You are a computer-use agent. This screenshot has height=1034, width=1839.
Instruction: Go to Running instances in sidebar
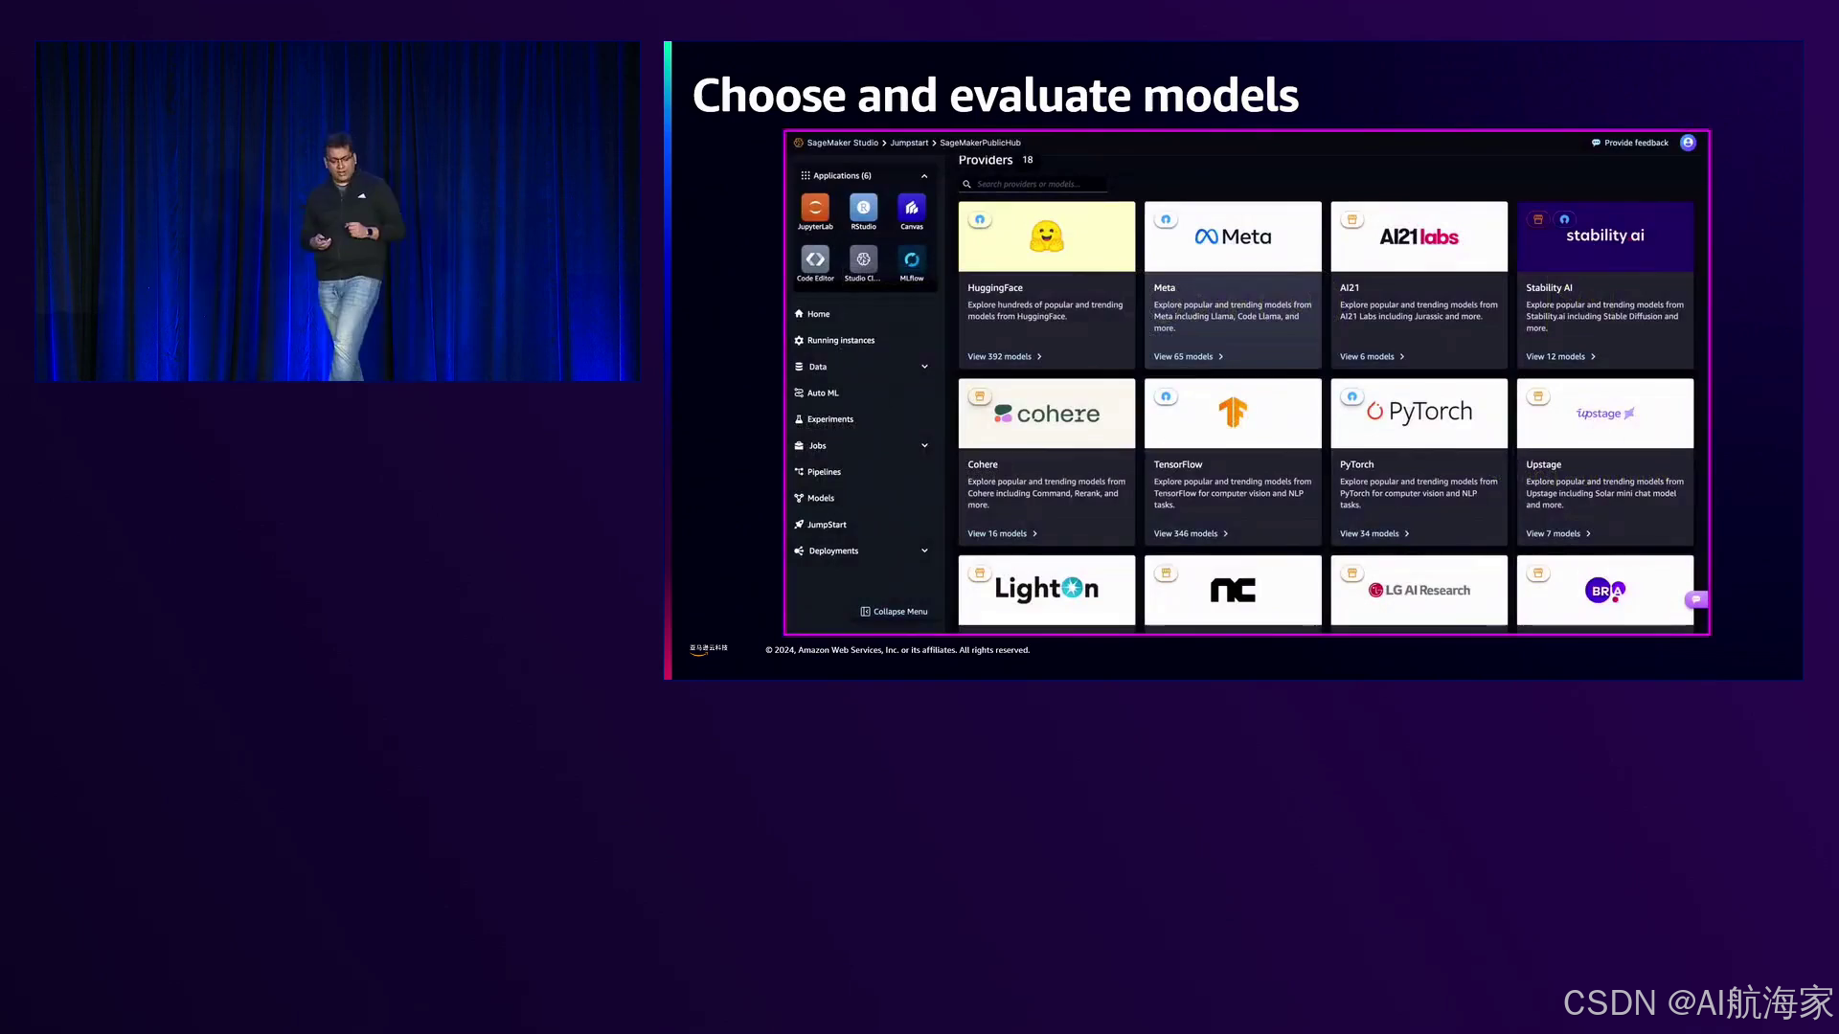pos(840,341)
